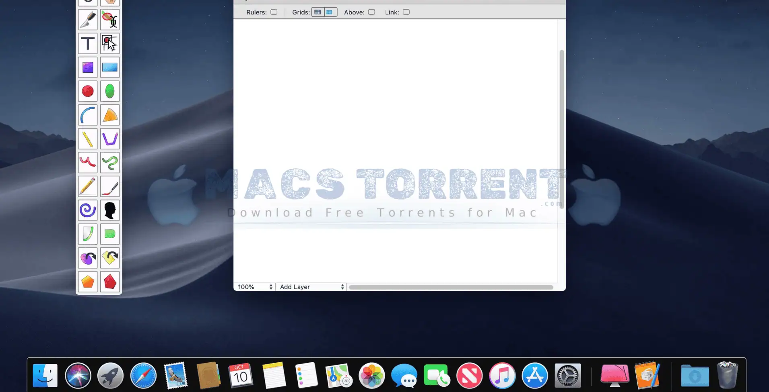This screenshot has width=769, height=392.
Task: Select the knife cutting tool
Action: [88, 20]
